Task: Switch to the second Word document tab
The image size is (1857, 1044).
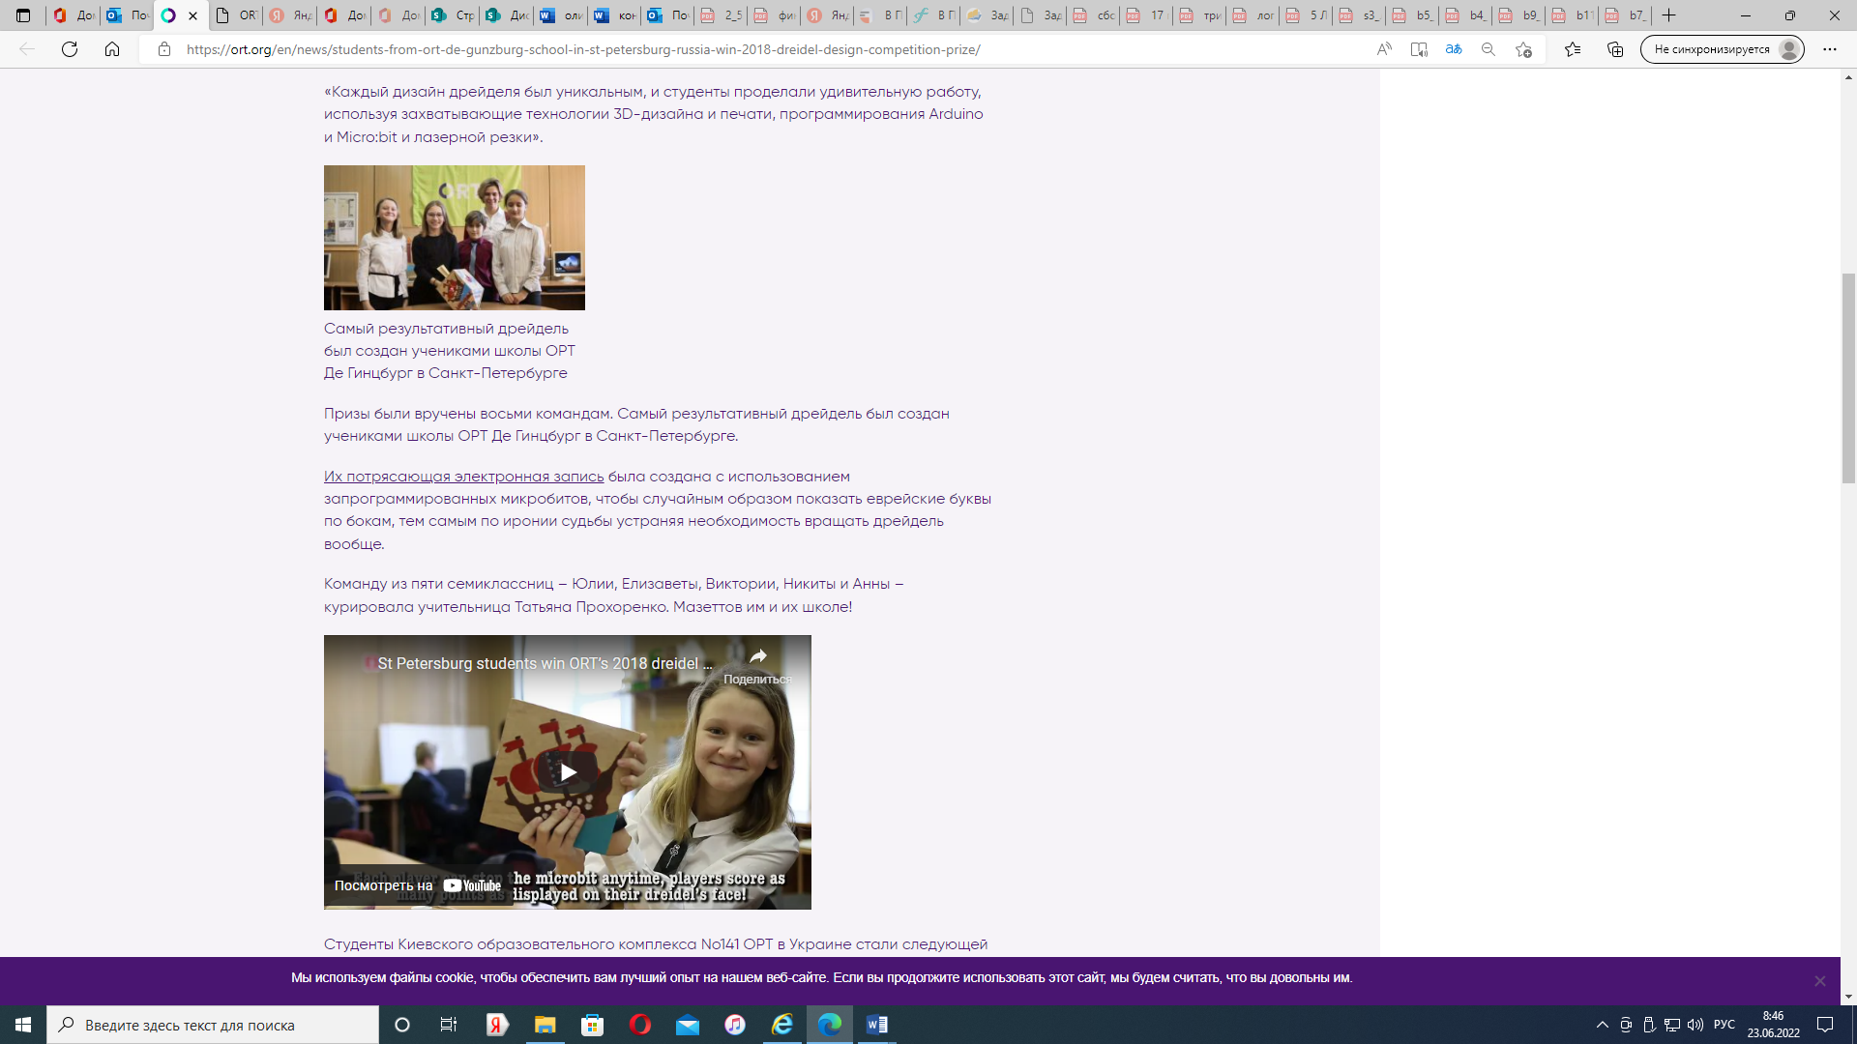Action: click(614, 15)
